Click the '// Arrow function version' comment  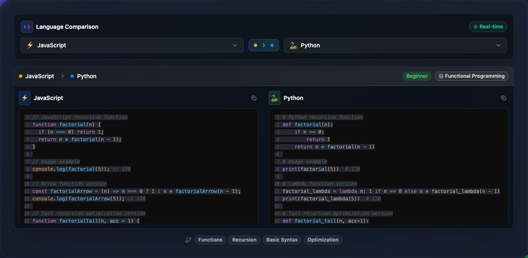point(69,184)
